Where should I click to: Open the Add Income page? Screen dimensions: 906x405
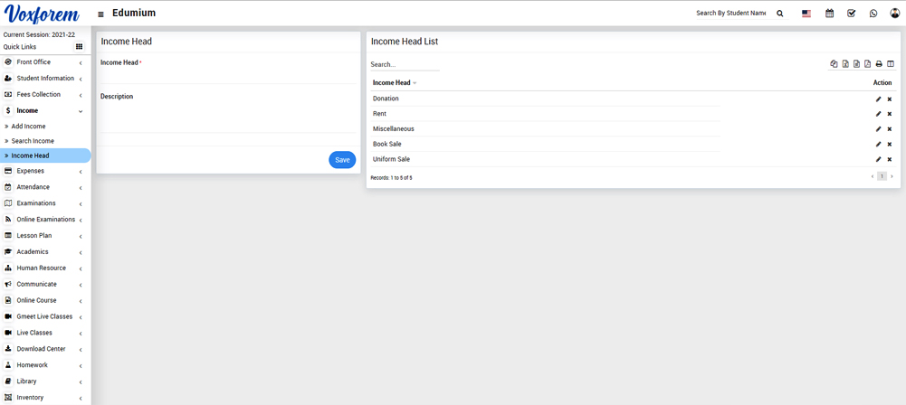point(28,127)
